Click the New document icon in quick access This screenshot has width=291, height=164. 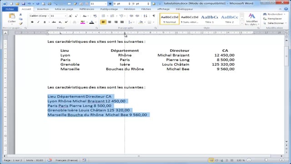tap(11, 4)
